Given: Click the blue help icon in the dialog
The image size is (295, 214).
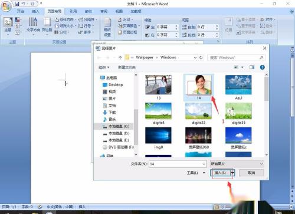Looking at the screenshot, I should click(x=262, y=67).
